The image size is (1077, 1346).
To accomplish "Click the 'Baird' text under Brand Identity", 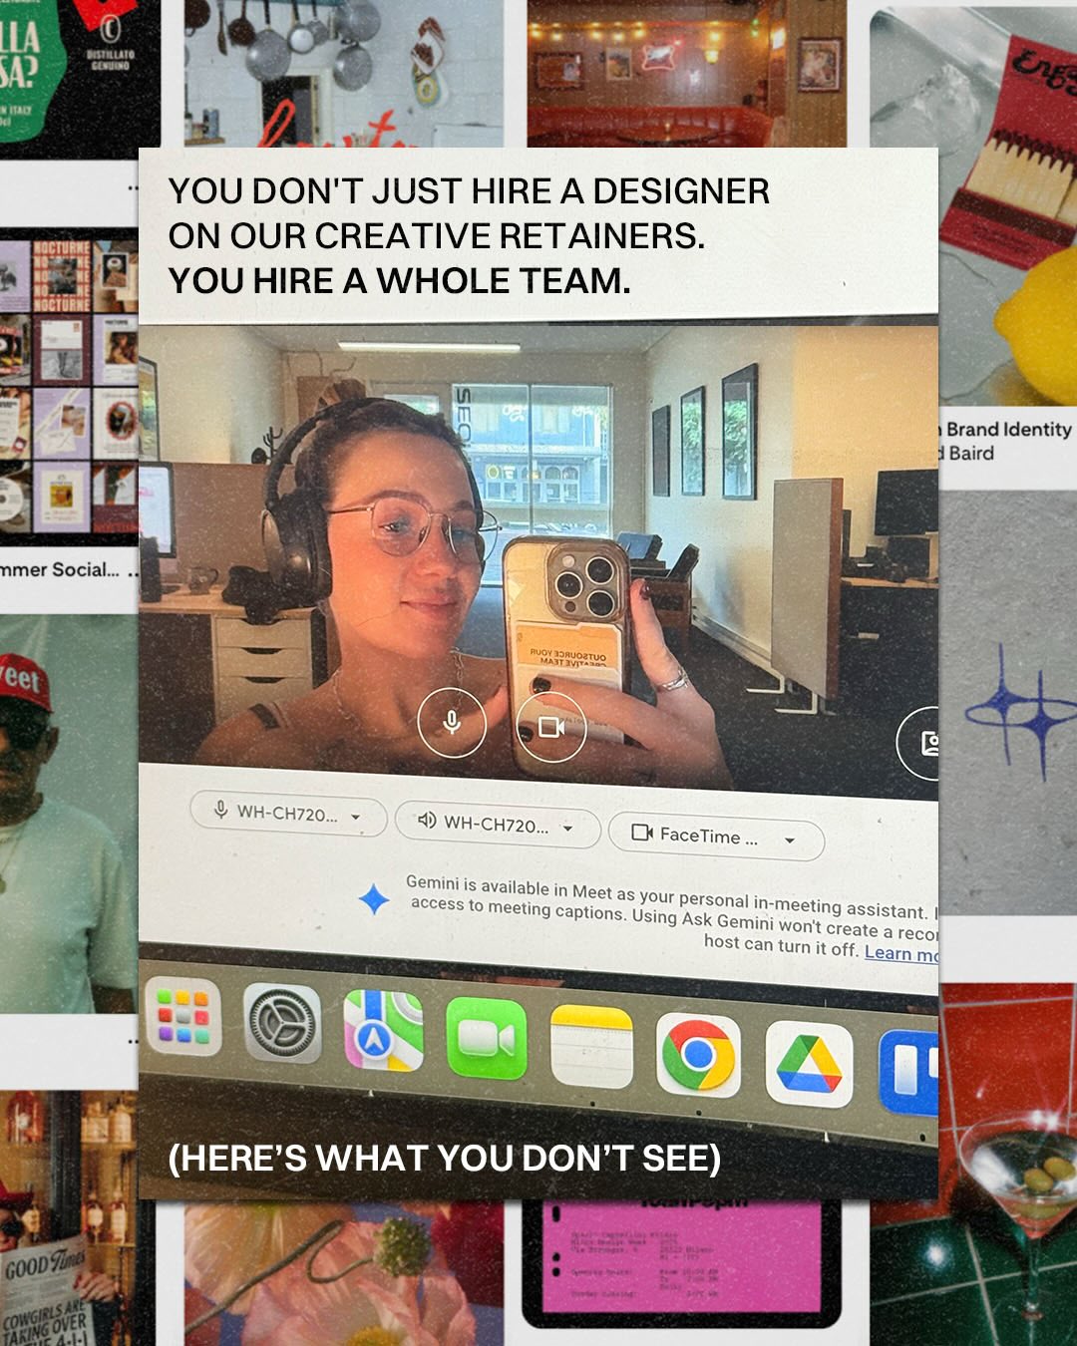I will (971, 454).
